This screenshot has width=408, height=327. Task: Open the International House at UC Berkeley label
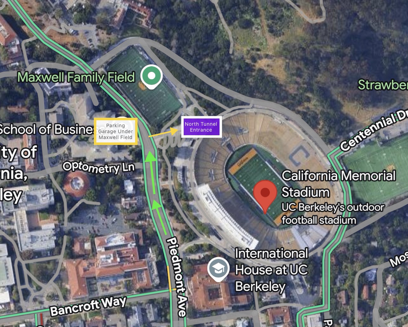click(271, 270)
